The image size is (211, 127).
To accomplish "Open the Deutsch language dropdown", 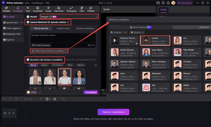I will pos(118,32).
